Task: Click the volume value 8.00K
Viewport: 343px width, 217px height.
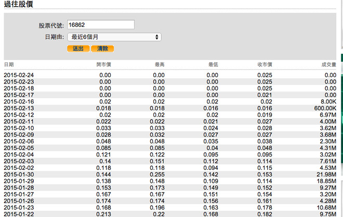Action: 328,102
